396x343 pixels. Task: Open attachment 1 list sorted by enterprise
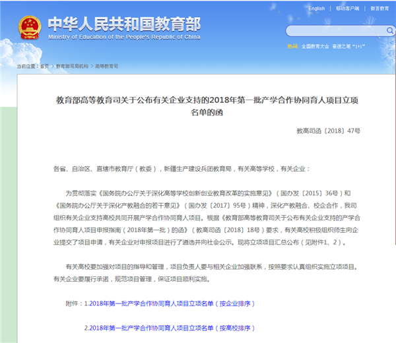coord(169,303)
